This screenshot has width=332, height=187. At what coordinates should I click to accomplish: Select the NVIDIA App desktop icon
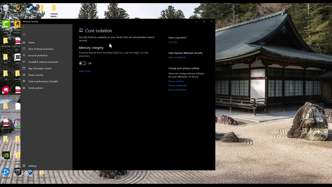[6, 157]
